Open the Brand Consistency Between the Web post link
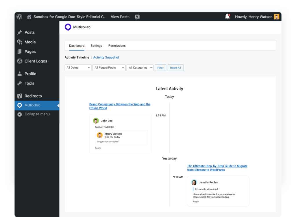296x217 pixels. click(x=120, y=106)
